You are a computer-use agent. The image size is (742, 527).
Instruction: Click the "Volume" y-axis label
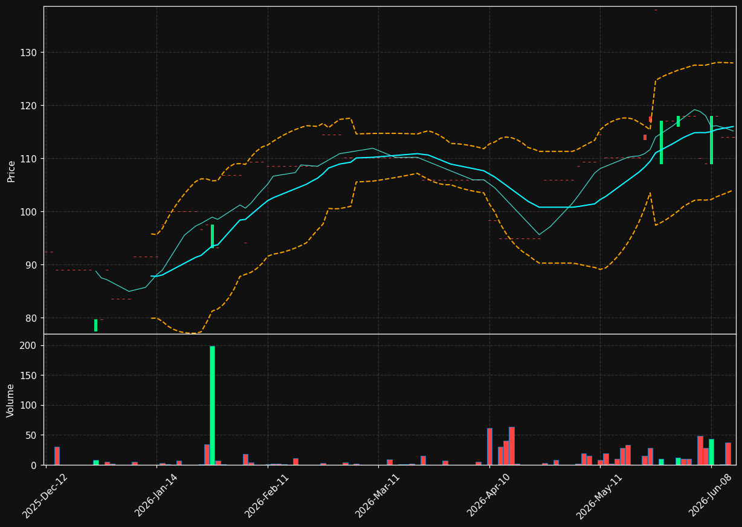pyautogui.click(x=11, y=400)
